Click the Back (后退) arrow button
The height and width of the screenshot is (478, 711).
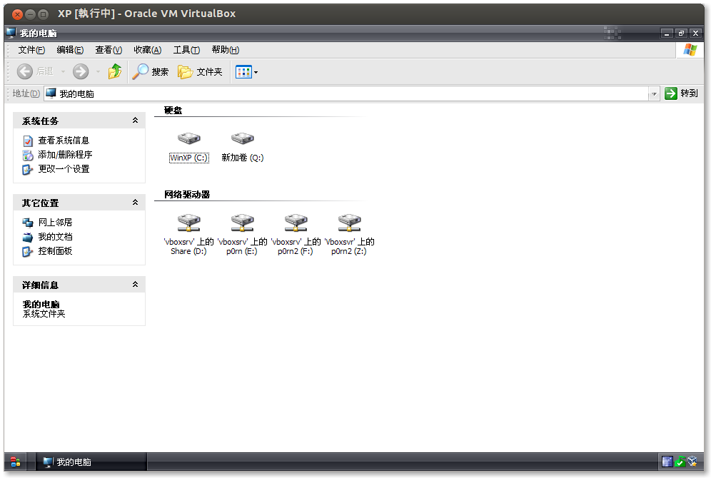tap(35, 71)
